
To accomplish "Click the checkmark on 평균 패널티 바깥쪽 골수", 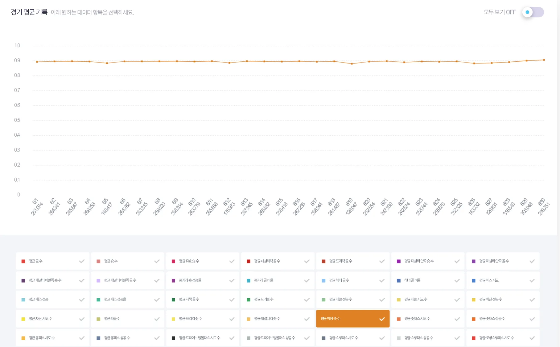I will (157, 281).
